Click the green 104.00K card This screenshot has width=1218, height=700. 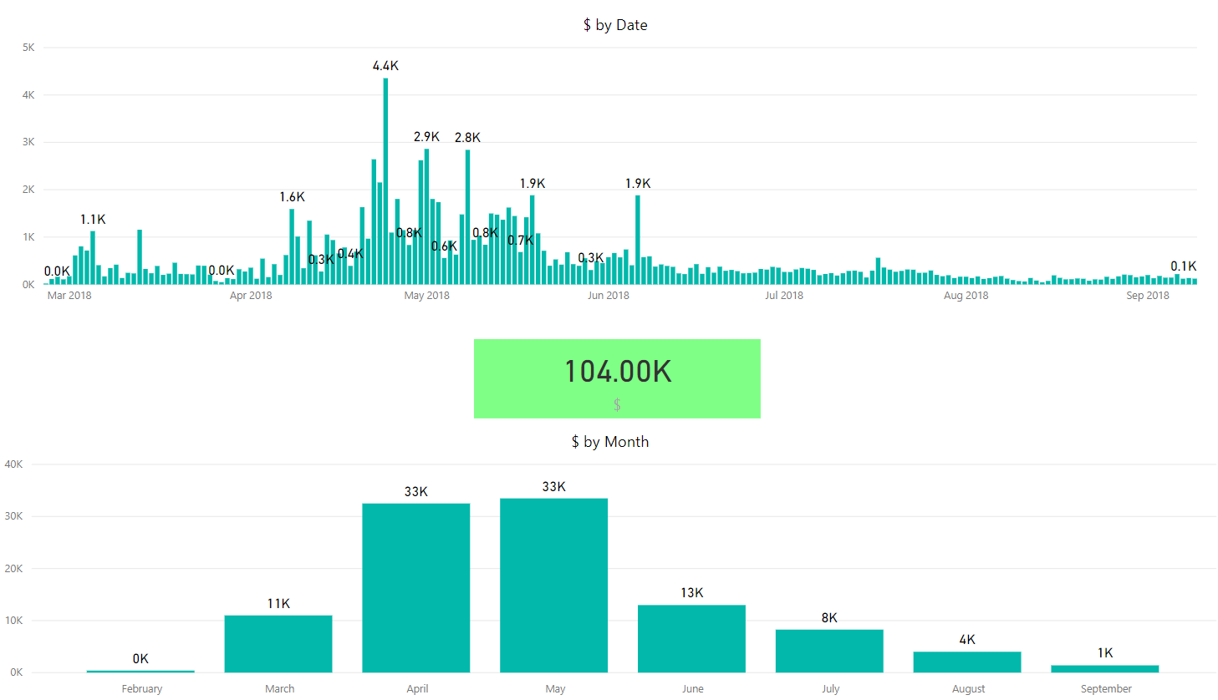(x=617, y=378)
